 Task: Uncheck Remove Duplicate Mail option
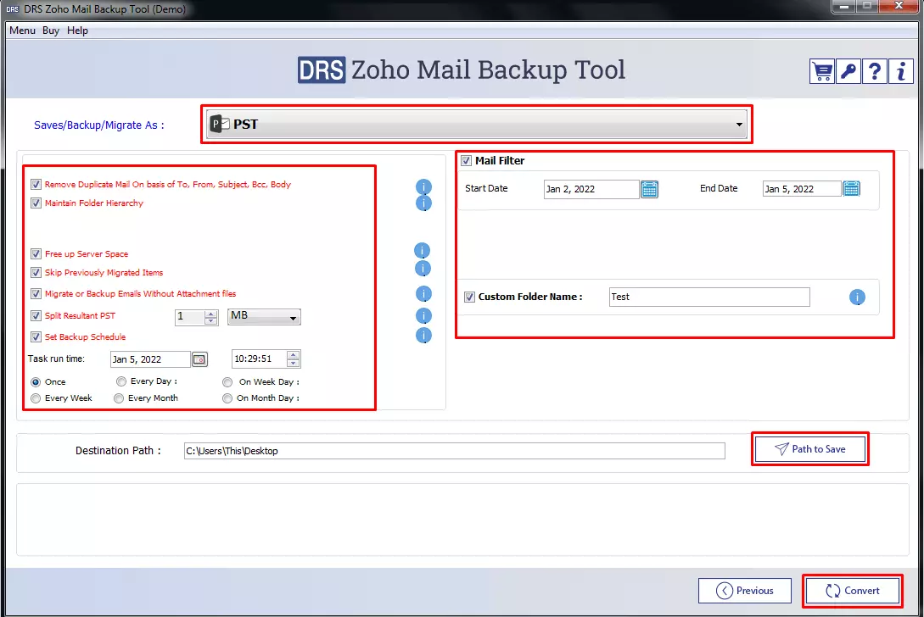point(36,184)
